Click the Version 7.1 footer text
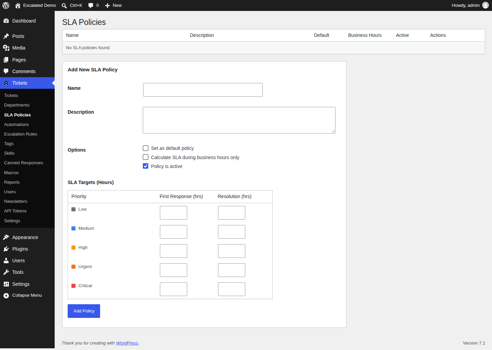The width and height of the screenshot is (492, 350). [474, 343]
